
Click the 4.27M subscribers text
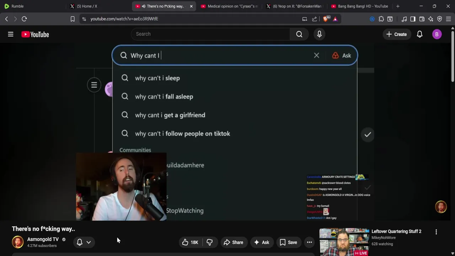pyautogui.click(x=42, y=246)
